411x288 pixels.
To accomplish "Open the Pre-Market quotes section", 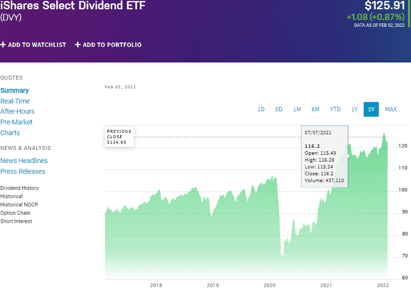I will 16,122.
